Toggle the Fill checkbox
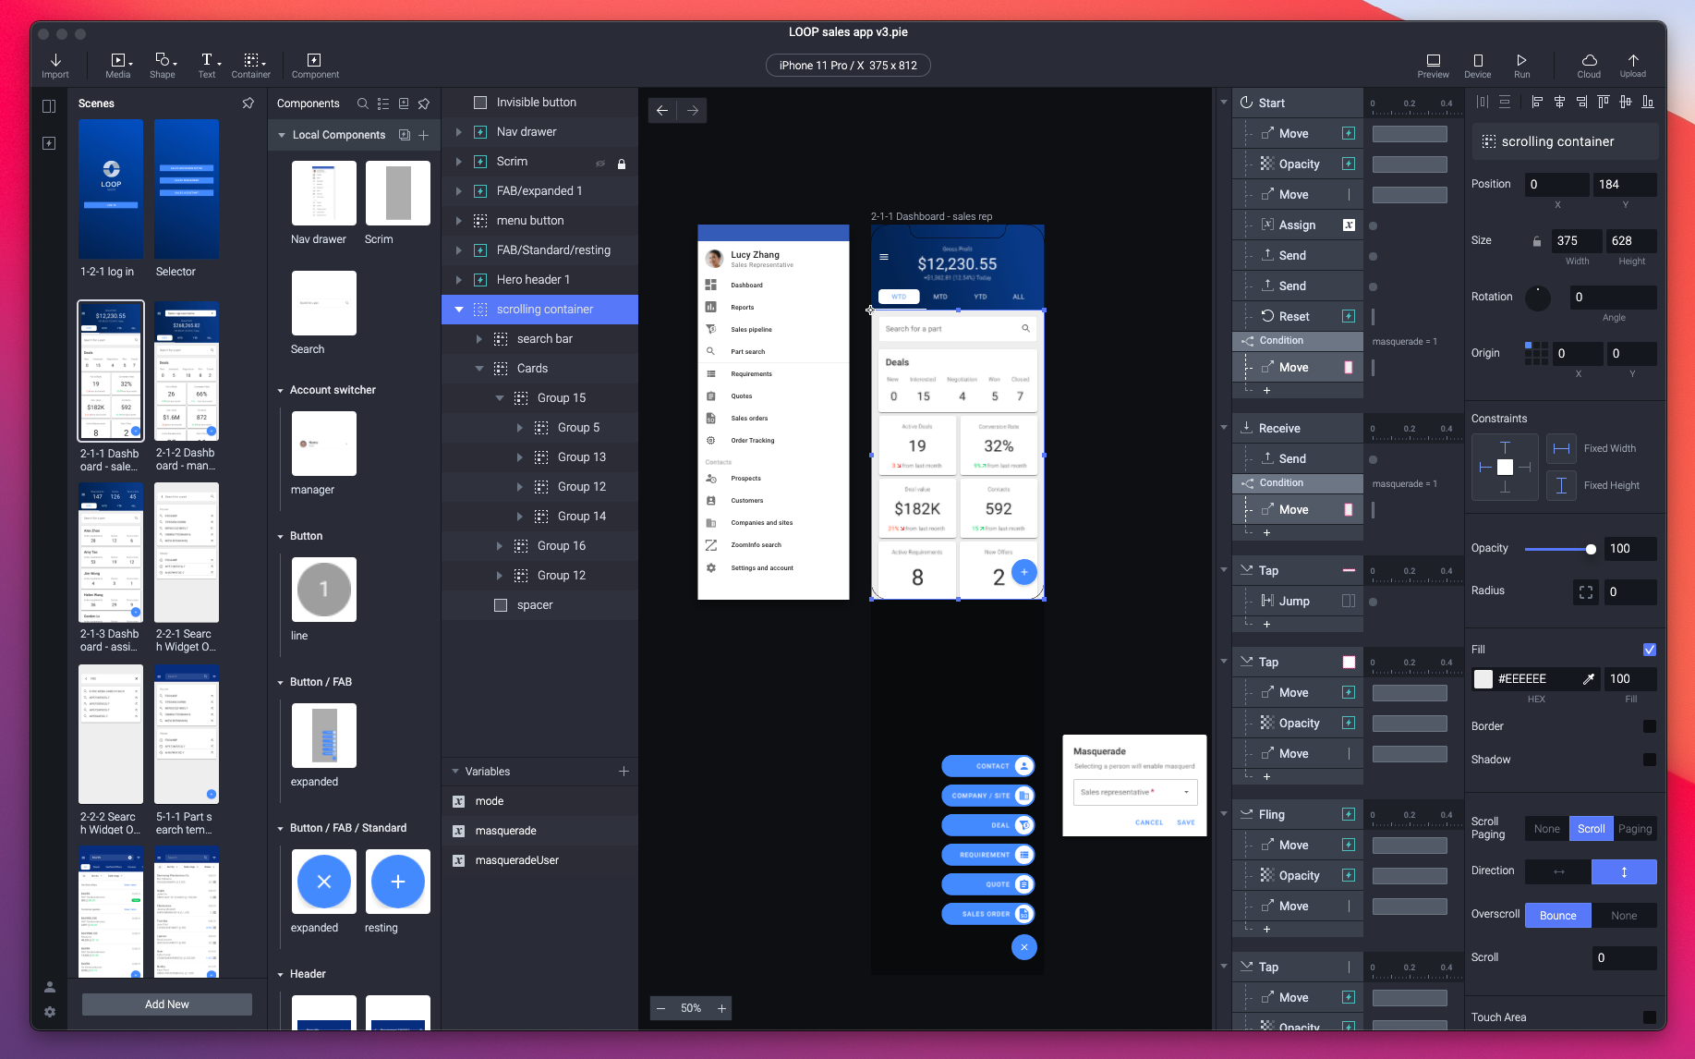 pyautogui.click(x=1650, y=650)
